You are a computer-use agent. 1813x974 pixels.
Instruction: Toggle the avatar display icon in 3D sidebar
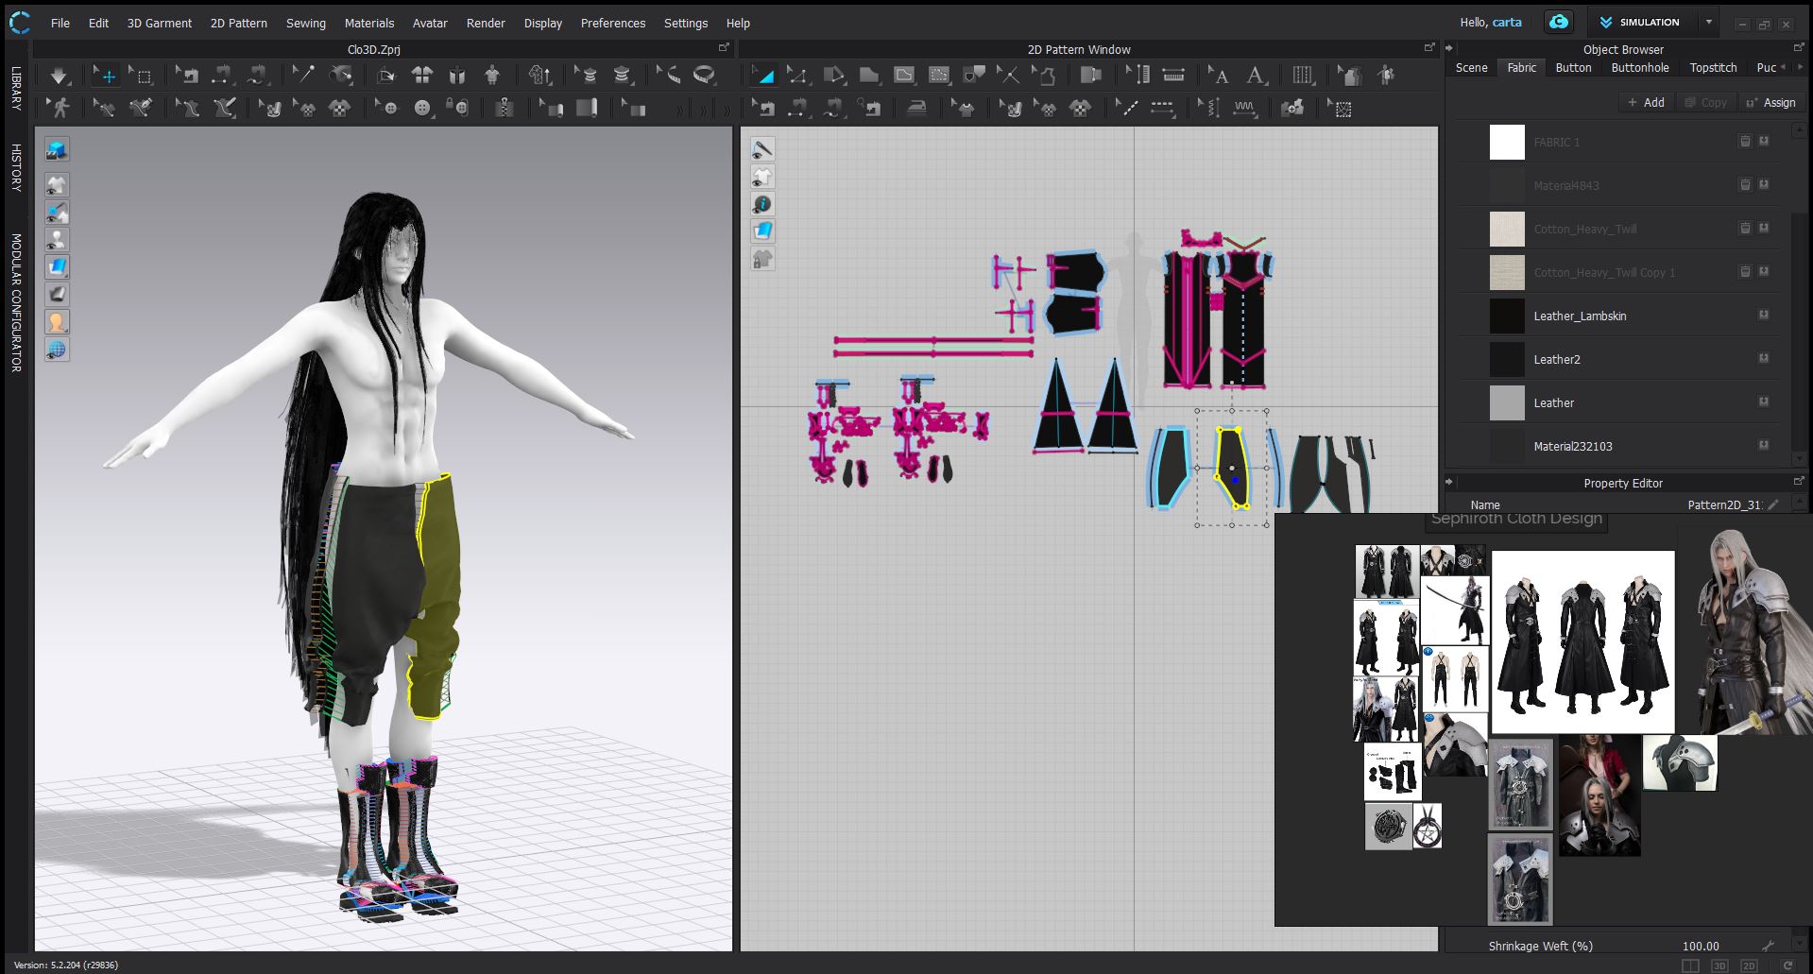57,239
